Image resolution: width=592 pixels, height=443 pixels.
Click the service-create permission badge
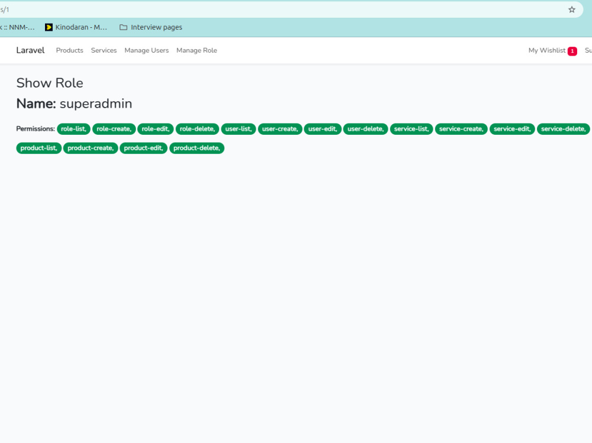[461, 129]
